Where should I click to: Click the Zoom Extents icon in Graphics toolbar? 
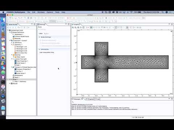coord(83,27)
